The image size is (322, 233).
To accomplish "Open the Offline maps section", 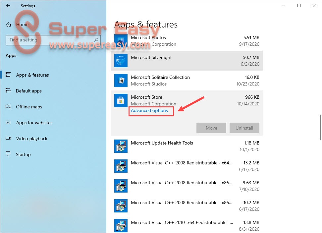I will (x=29, y=107).
